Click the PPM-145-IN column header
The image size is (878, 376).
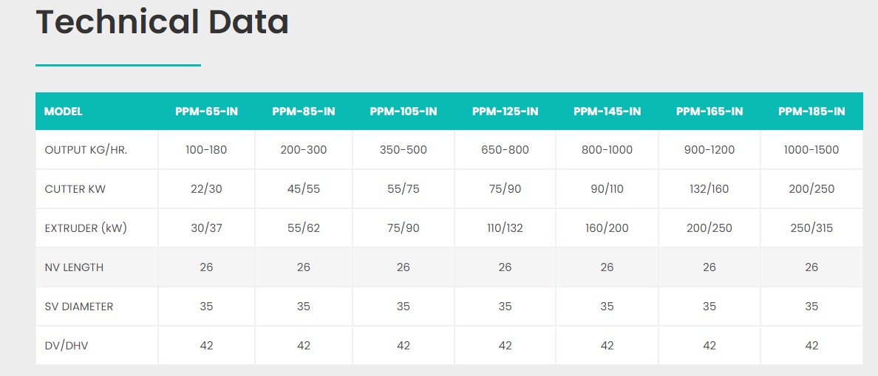[607, 112]
